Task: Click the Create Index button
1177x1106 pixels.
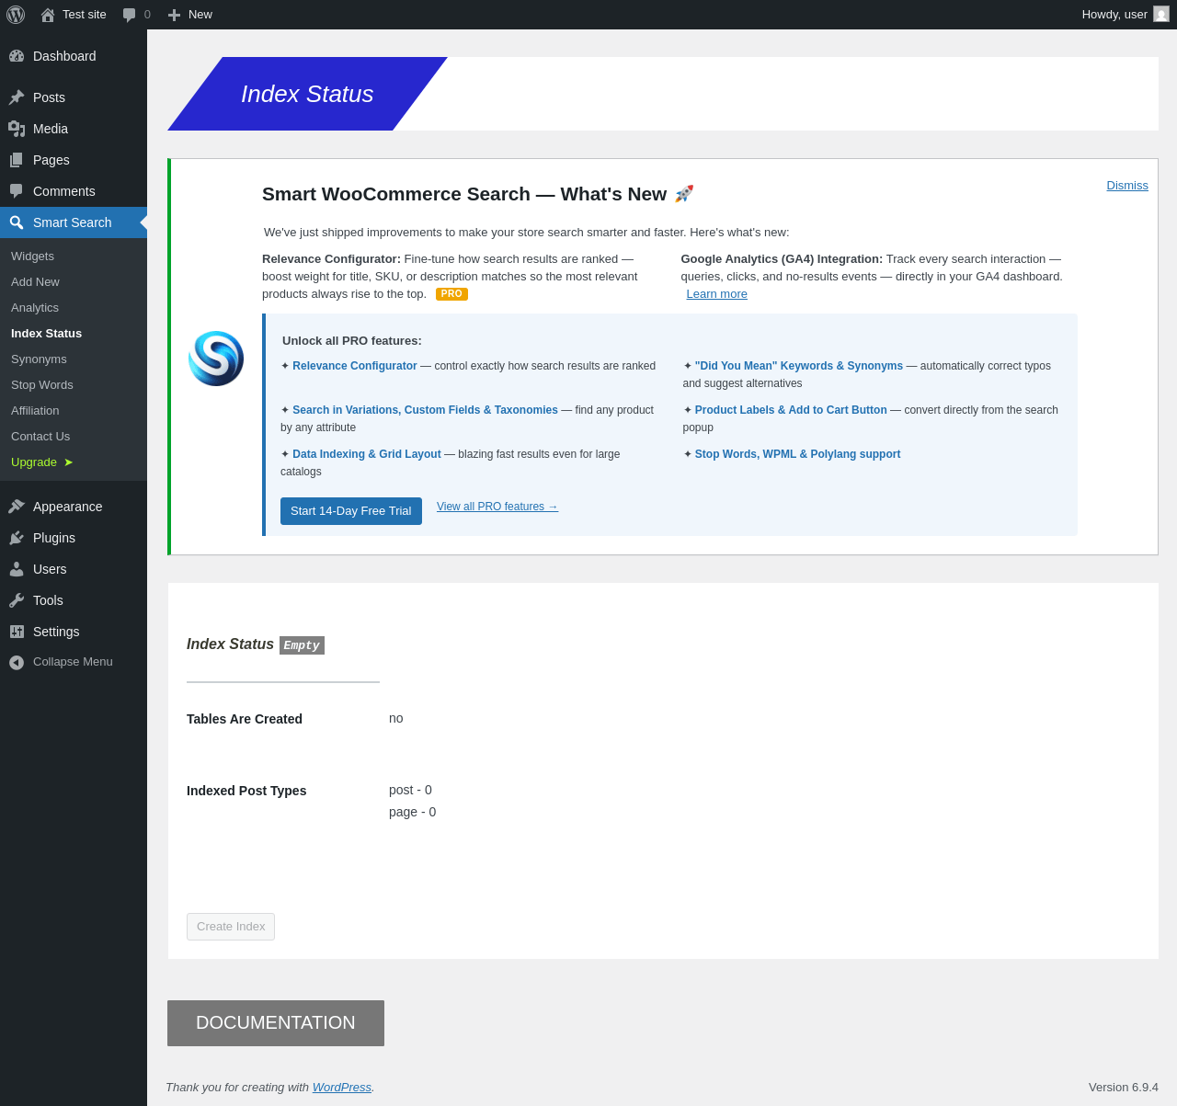Action: click(x=231, y=927)
